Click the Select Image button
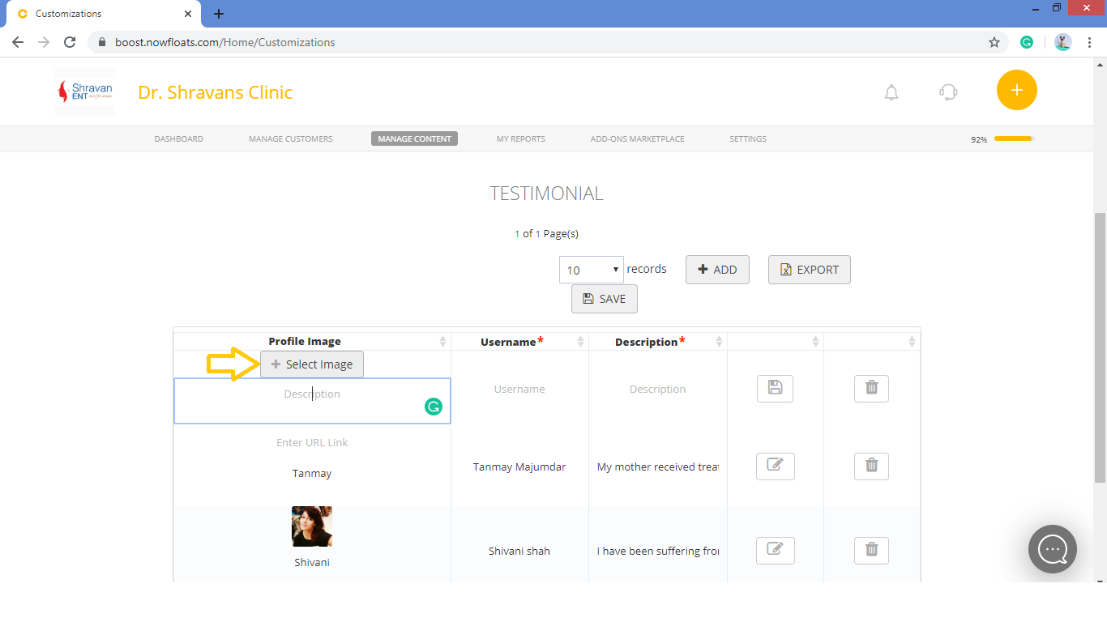Viewport: 1107px width, 622px height. click(312, 364)
